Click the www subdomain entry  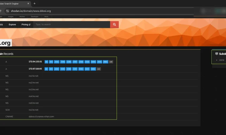coord(222,60)
